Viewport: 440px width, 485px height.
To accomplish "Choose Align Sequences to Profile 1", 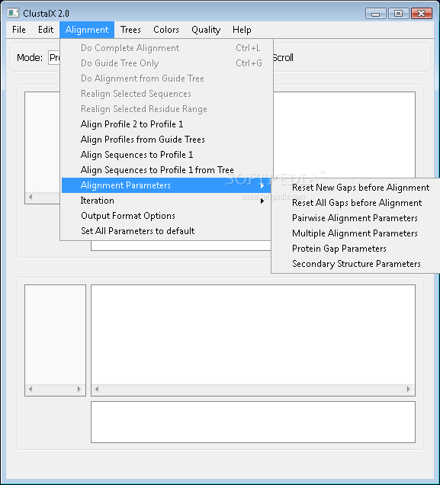I will [167, 154].
